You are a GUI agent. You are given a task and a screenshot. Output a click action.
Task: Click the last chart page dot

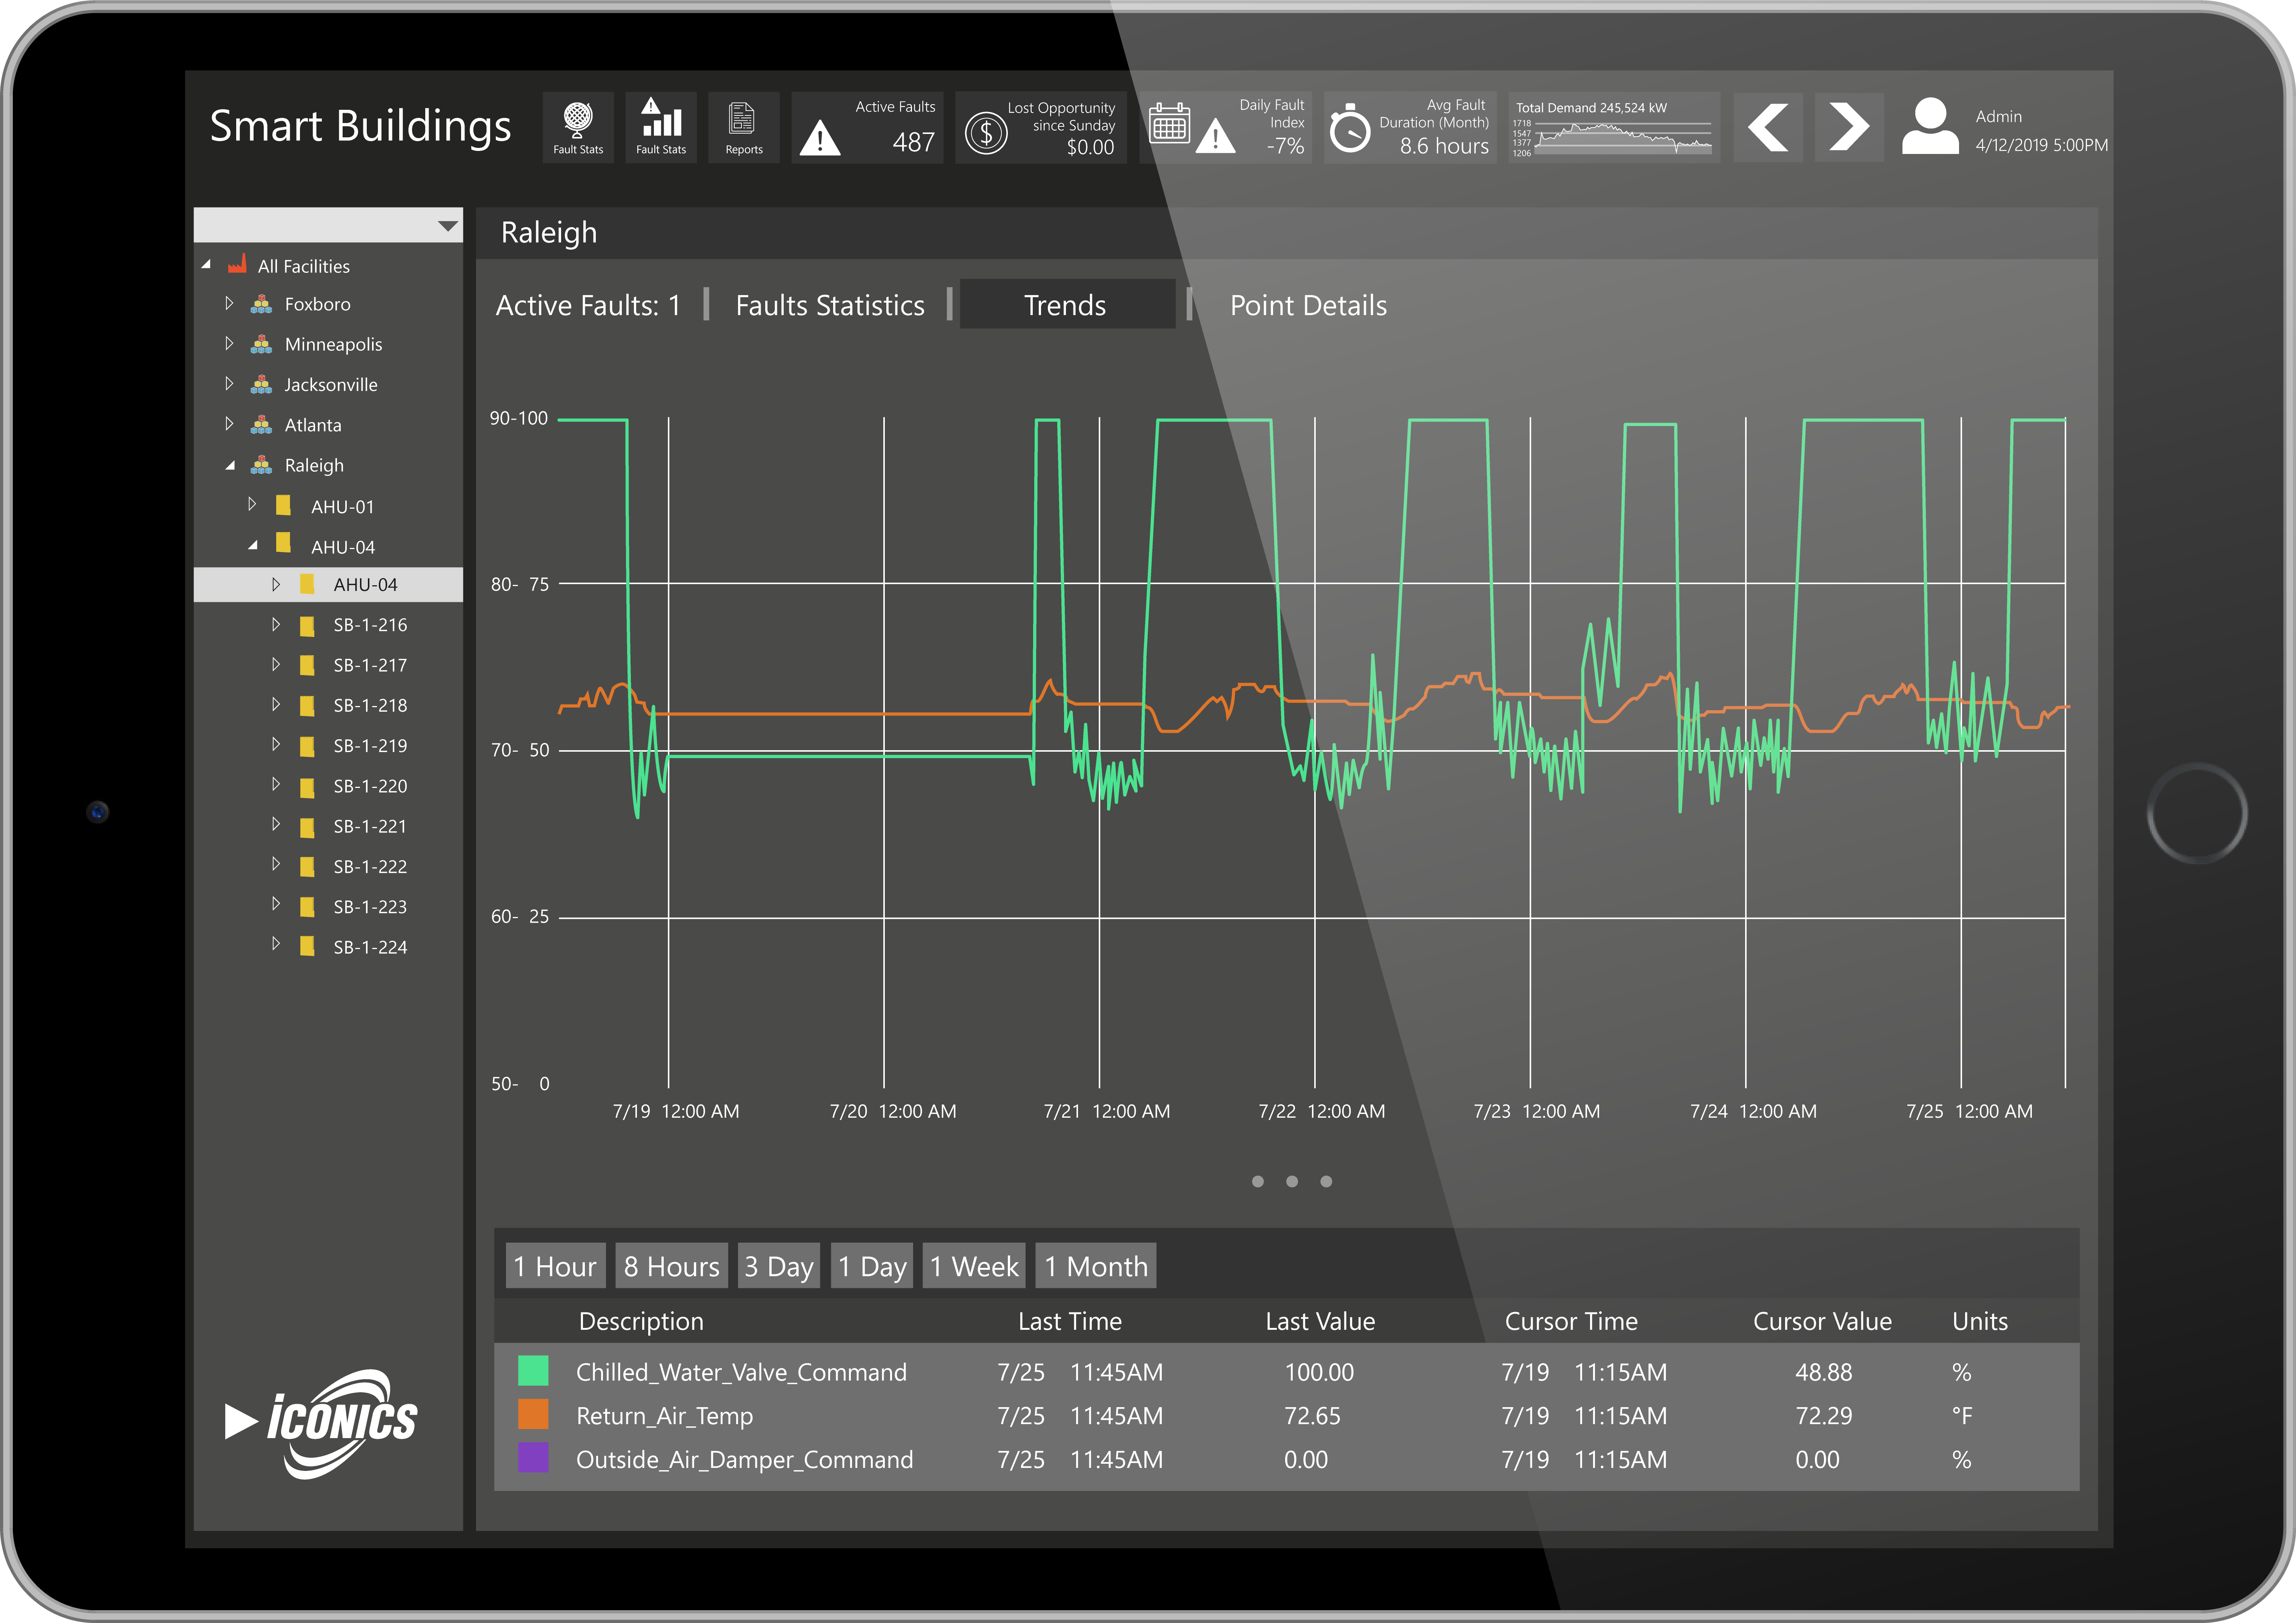(1326, 1181)
